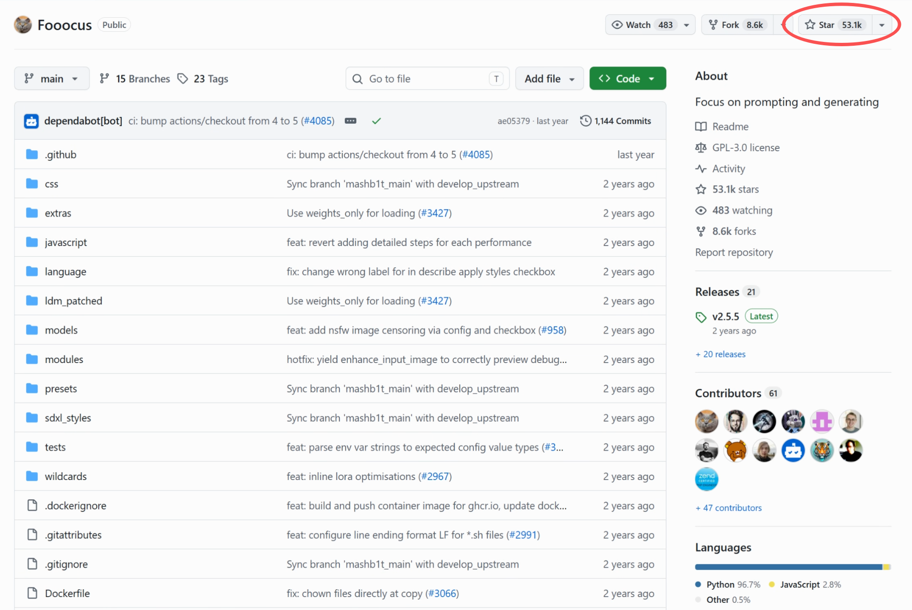Expand the Watch notifications dropdown arrow

pos(687,25)
